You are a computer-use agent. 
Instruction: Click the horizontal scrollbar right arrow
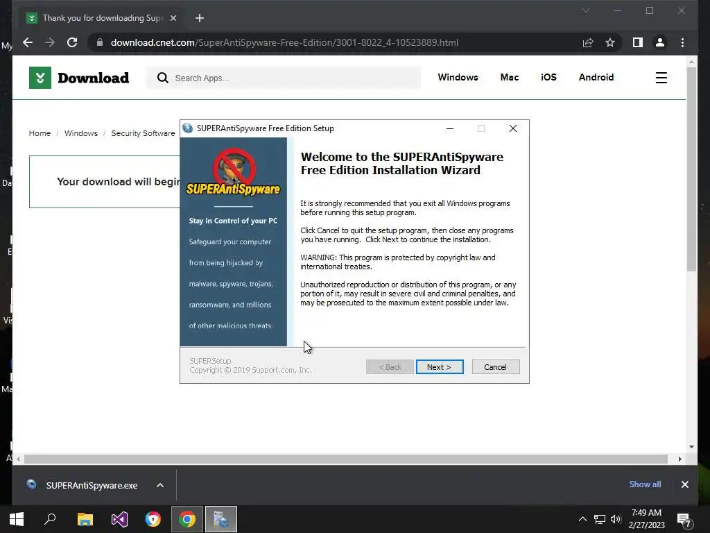[x=679, y=459]
